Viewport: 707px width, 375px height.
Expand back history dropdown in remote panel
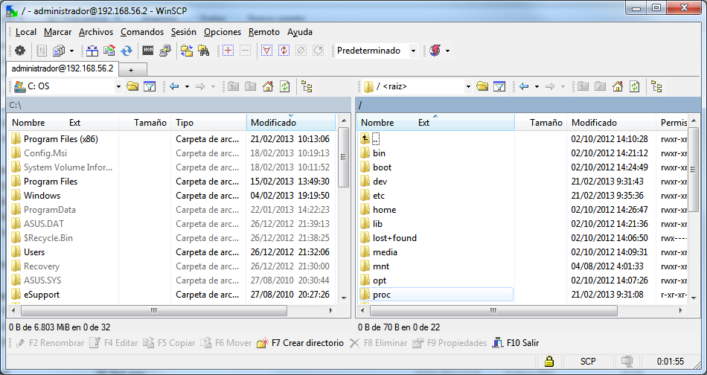click(537, 86)
